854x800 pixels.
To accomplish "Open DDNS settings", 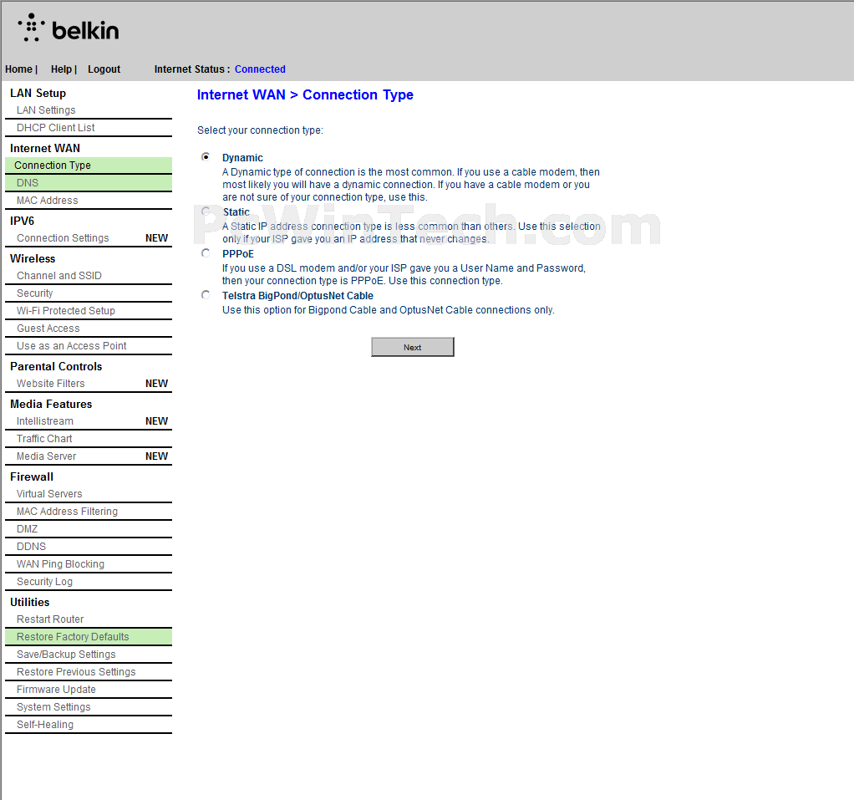I will pyautogui.click(x=31, y=547).
